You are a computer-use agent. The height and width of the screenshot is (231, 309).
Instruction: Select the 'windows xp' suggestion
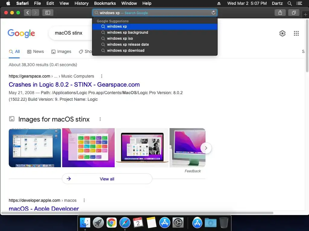click(x=155, y=26)
